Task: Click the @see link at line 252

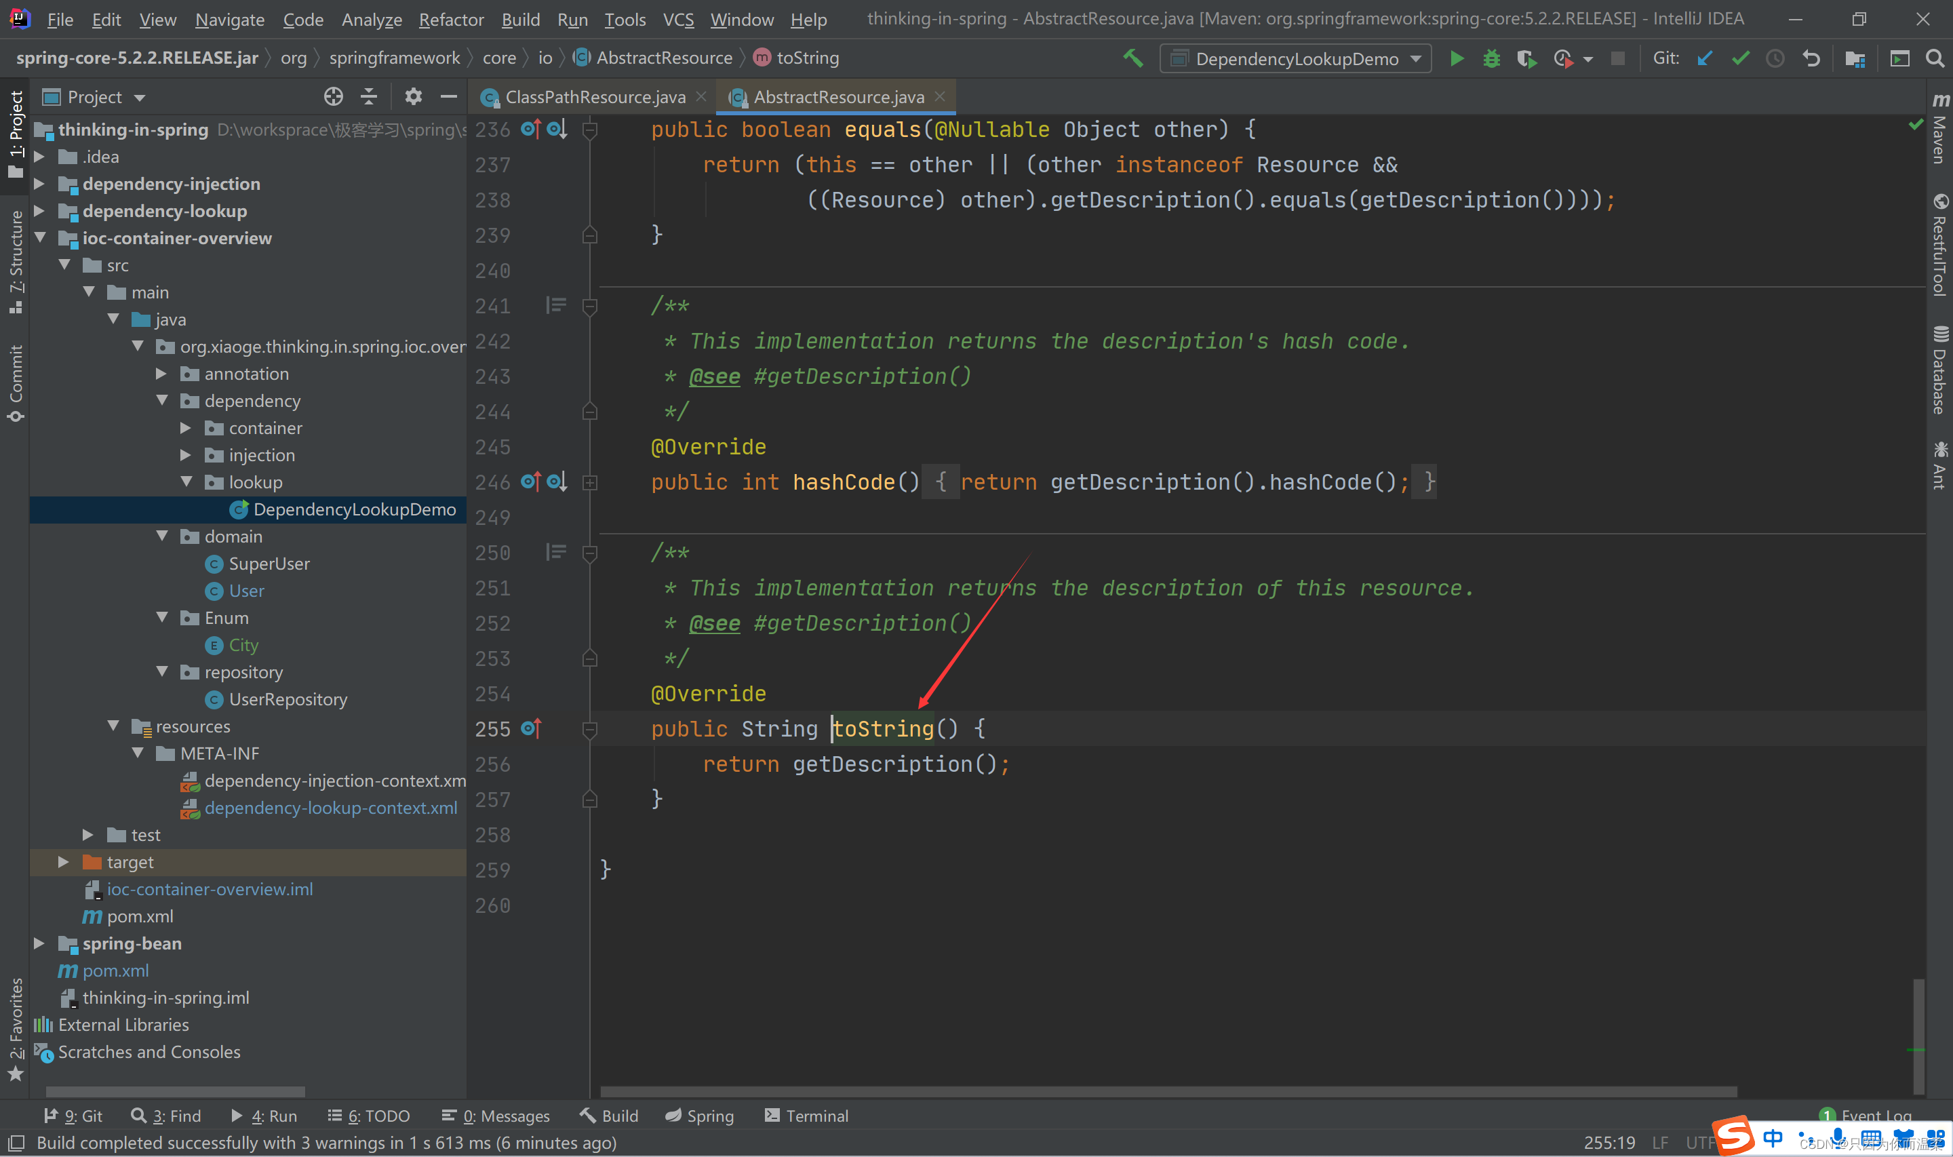Action: click(714, 624)
